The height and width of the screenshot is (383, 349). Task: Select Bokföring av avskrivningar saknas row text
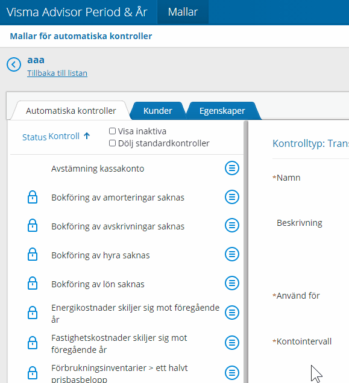point(118,226)
